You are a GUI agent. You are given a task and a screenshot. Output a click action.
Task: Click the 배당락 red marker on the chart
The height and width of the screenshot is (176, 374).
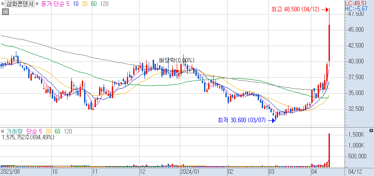[x=177, y=71]
